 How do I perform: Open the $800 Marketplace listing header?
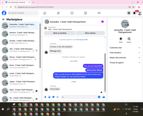(x=74, y=28)
